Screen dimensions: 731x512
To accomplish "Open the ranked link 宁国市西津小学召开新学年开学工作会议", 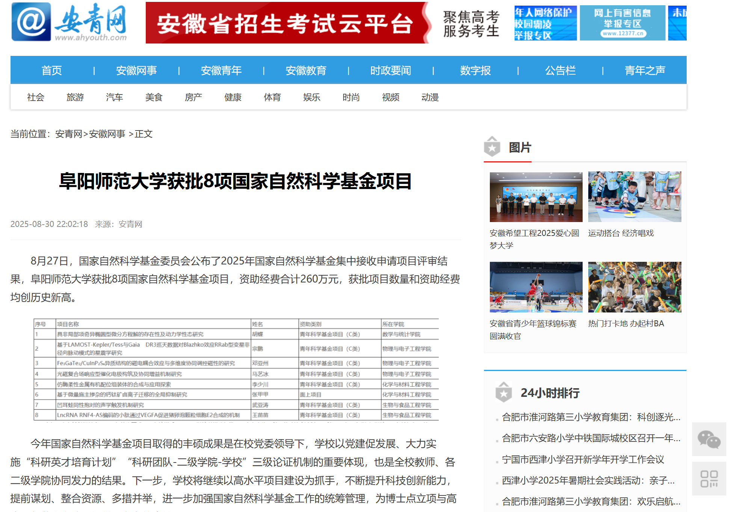I will [x=583, y=459].
